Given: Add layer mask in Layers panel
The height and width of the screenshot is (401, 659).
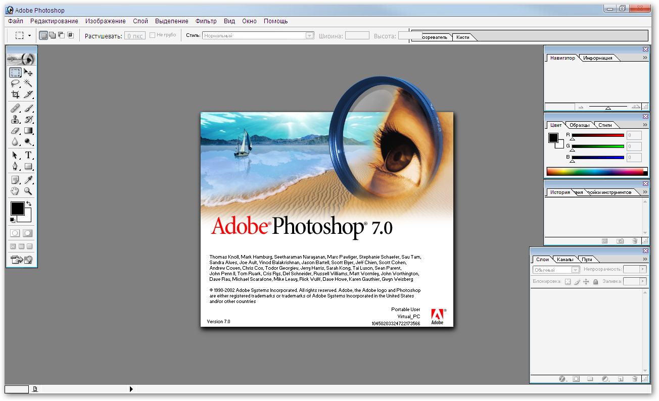Looking at the screenshot, I should 576,379.
